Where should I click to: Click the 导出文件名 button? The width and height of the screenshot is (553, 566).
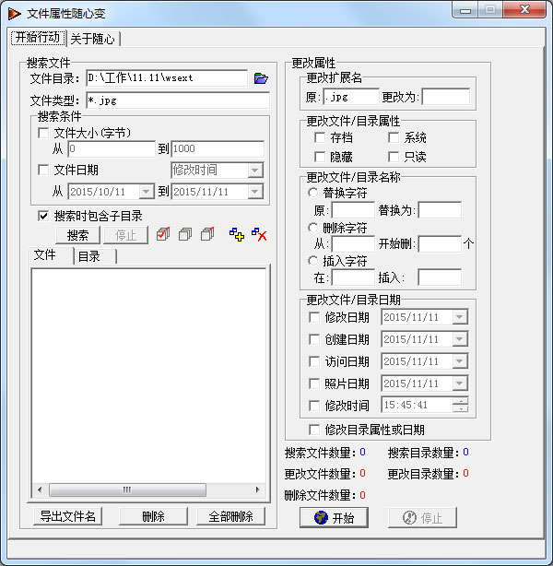tap(68, 516)
